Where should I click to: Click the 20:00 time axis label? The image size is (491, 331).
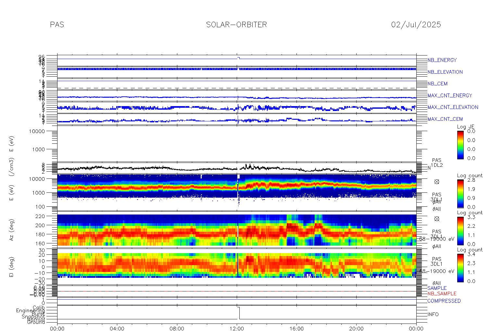click(x=356, y=328)
